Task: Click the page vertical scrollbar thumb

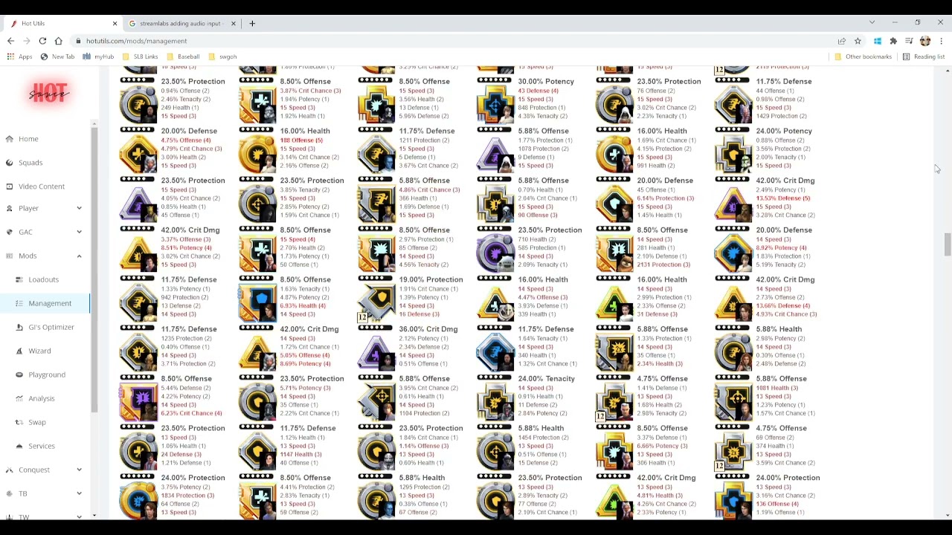Action: tap(947, 244)
